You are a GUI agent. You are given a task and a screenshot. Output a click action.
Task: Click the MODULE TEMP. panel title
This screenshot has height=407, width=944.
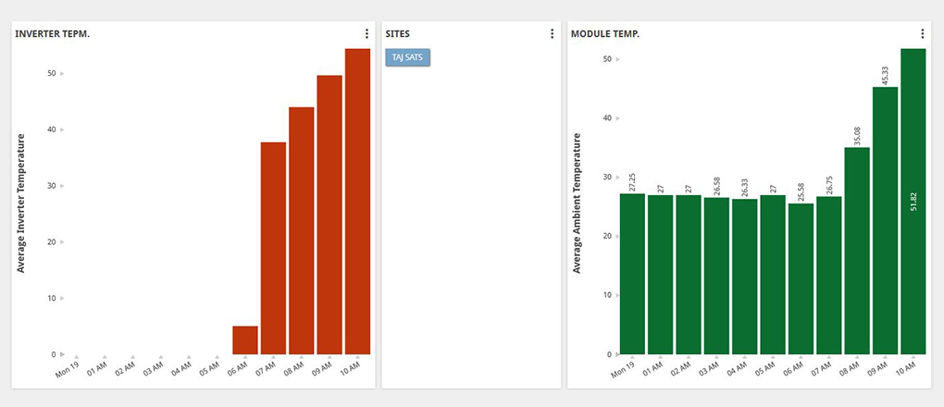(x=605, y=34)
